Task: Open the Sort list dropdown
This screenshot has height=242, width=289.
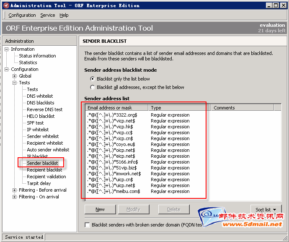Action: tap(266, 209)
